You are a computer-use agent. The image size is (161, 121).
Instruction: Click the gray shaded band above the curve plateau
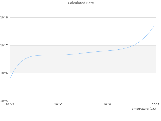(x=50, y=50)
